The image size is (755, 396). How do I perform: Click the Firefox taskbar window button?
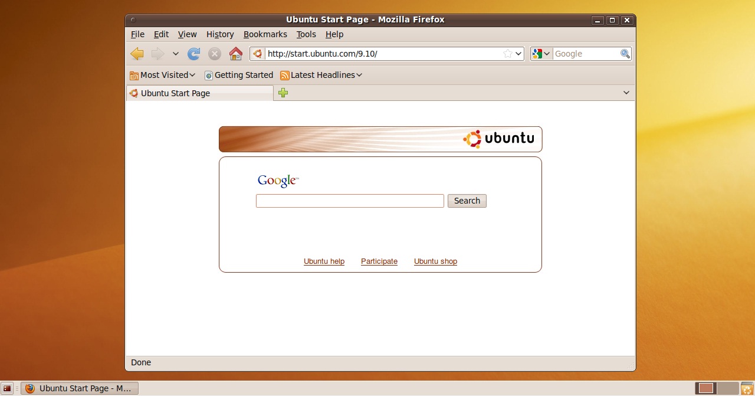[x=80, y=388]
